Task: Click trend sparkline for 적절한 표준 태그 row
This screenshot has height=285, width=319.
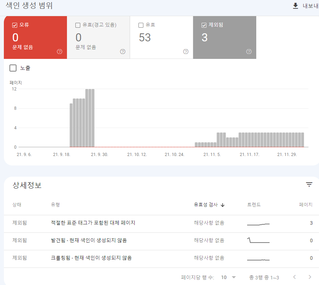Action: 258,224
